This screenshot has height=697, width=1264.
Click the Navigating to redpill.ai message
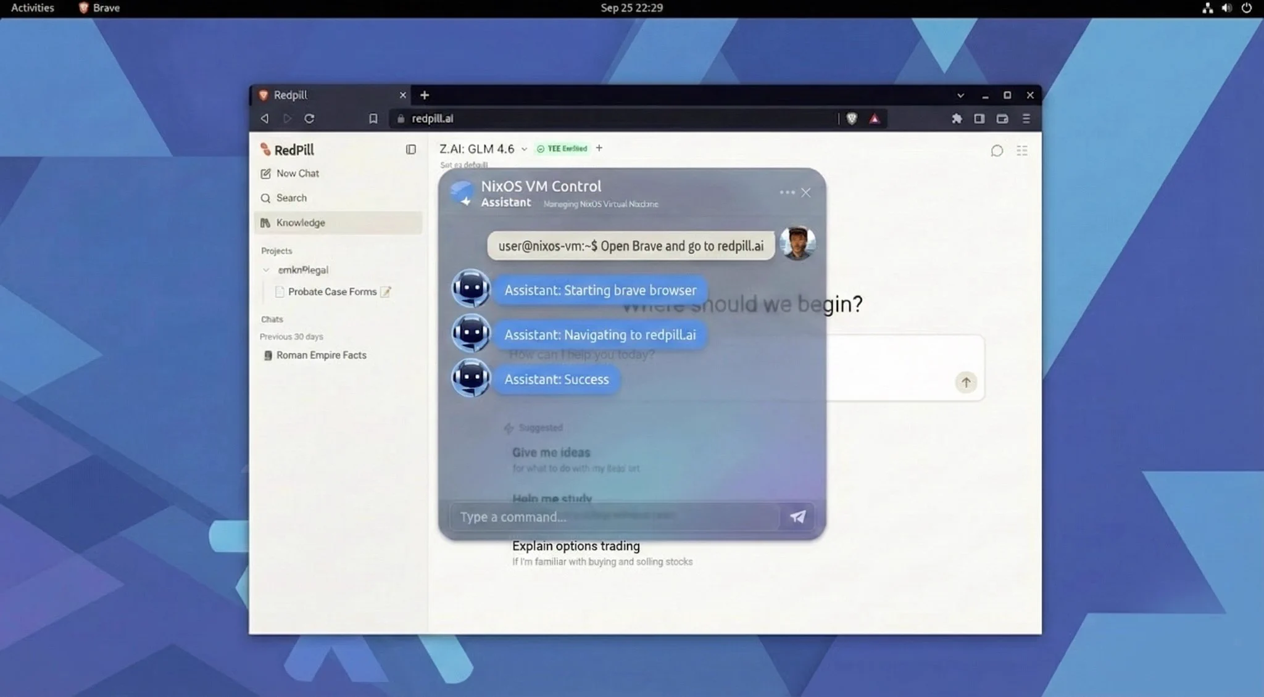tap(600, 335)
